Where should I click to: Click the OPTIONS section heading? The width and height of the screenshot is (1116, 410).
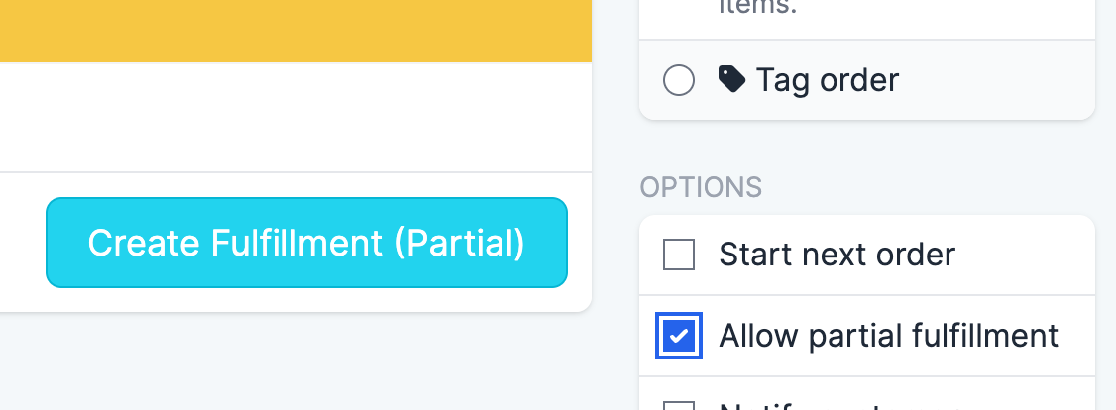coord(701,187)
